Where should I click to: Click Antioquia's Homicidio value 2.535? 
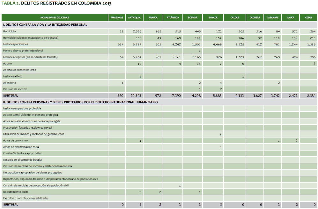(136, 31)
